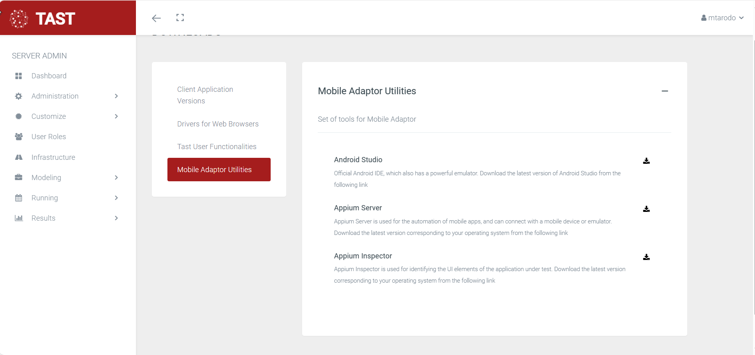Open Tast User Functionalities section
This screenshot has height=355, width=755.
216,147
